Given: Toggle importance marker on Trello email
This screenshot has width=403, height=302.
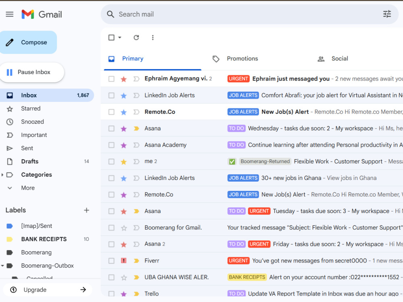Looking at the screenshot, I should click(x=136, y=294).
